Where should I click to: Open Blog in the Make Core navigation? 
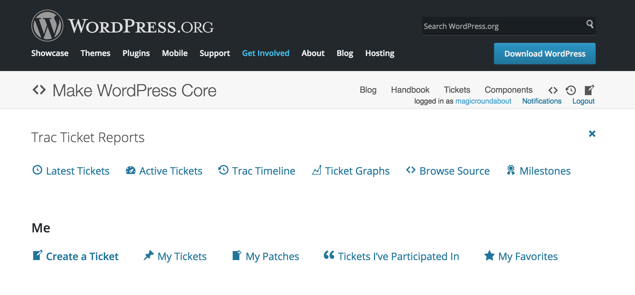pos(368,90)
